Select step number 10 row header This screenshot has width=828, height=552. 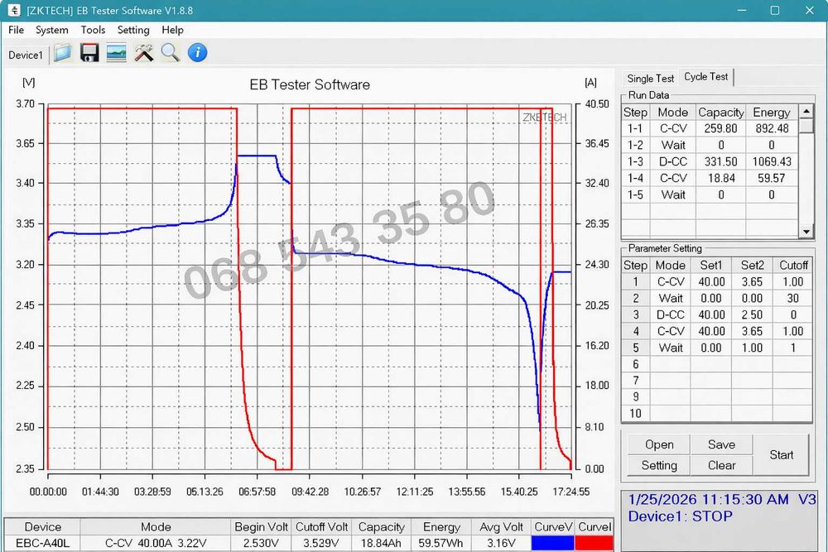coord(635,413)
